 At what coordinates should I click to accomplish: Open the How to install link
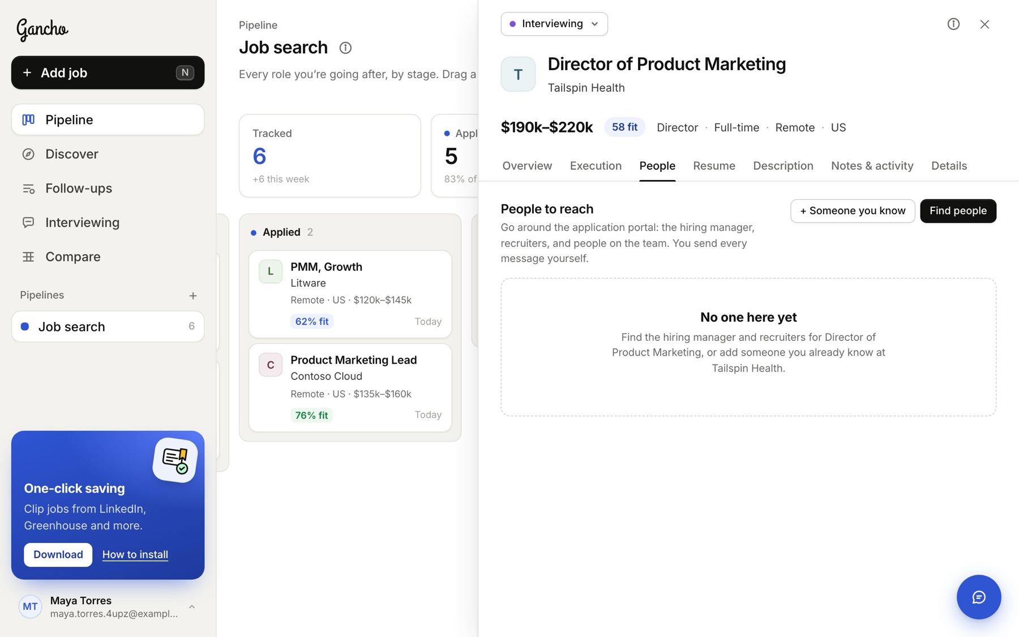point(135,554)
